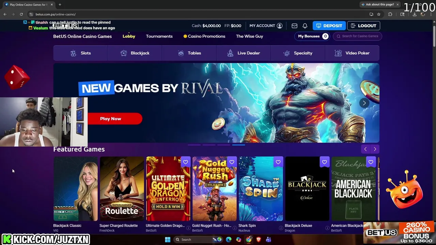Open the Blackjack Classic game thumbnail
This screenshot has height=245, width=436.
tap(75, 189)
